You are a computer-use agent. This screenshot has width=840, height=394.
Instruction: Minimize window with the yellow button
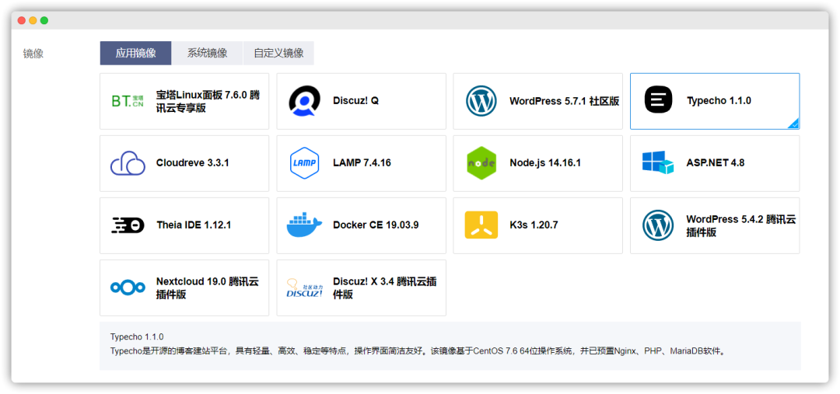click(x=33, y=20)
